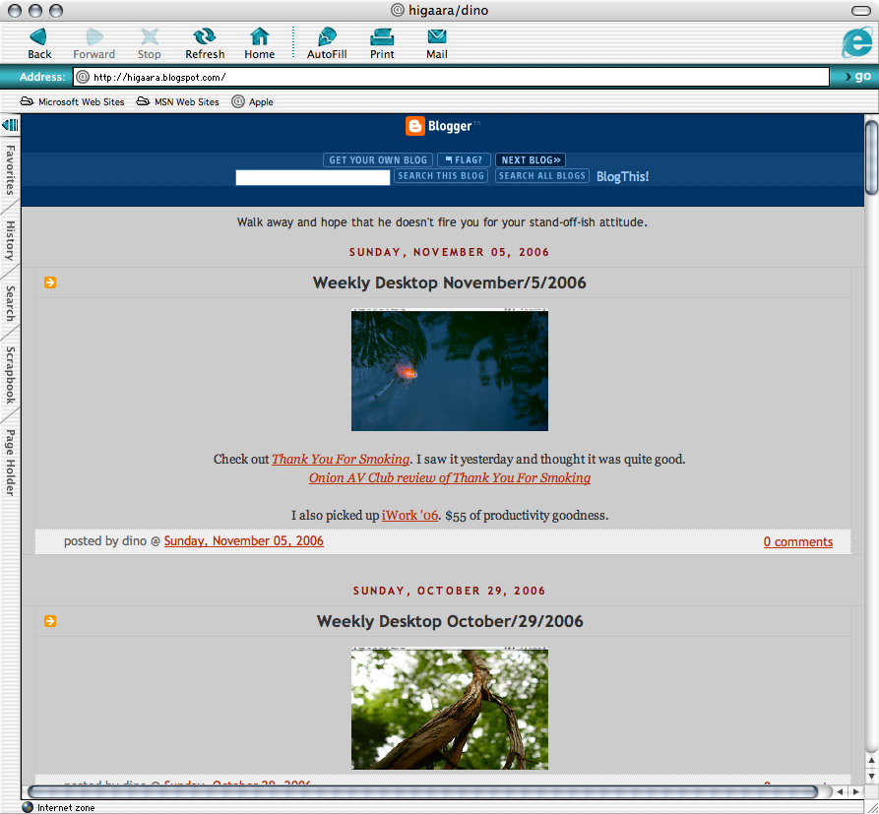Click the Blogger logo

(443, 126)
